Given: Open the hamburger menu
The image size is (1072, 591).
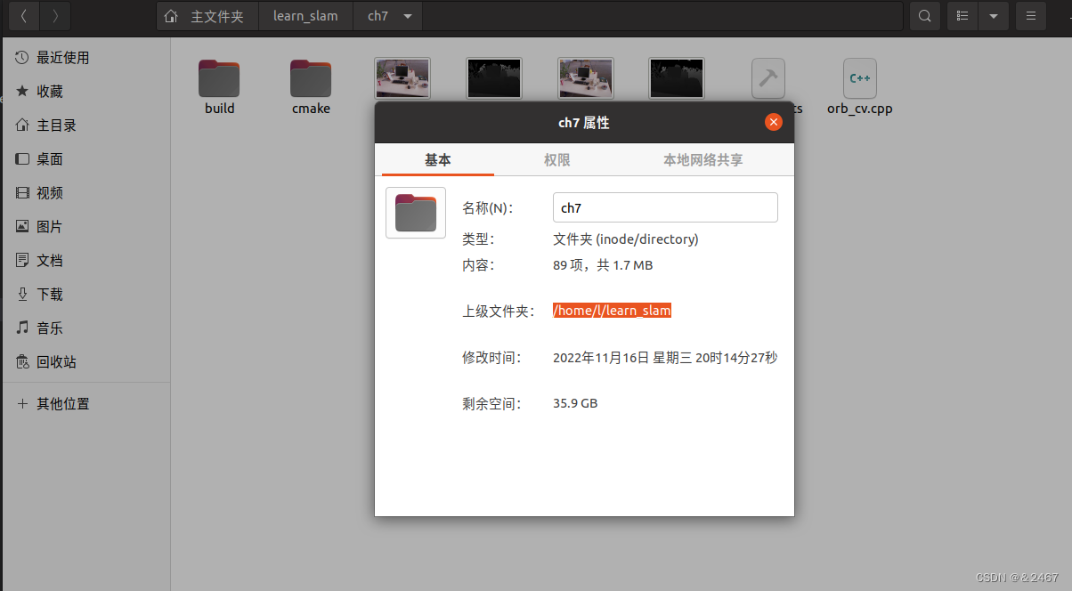Looking at the screenshot, I should coord(1031,15).
